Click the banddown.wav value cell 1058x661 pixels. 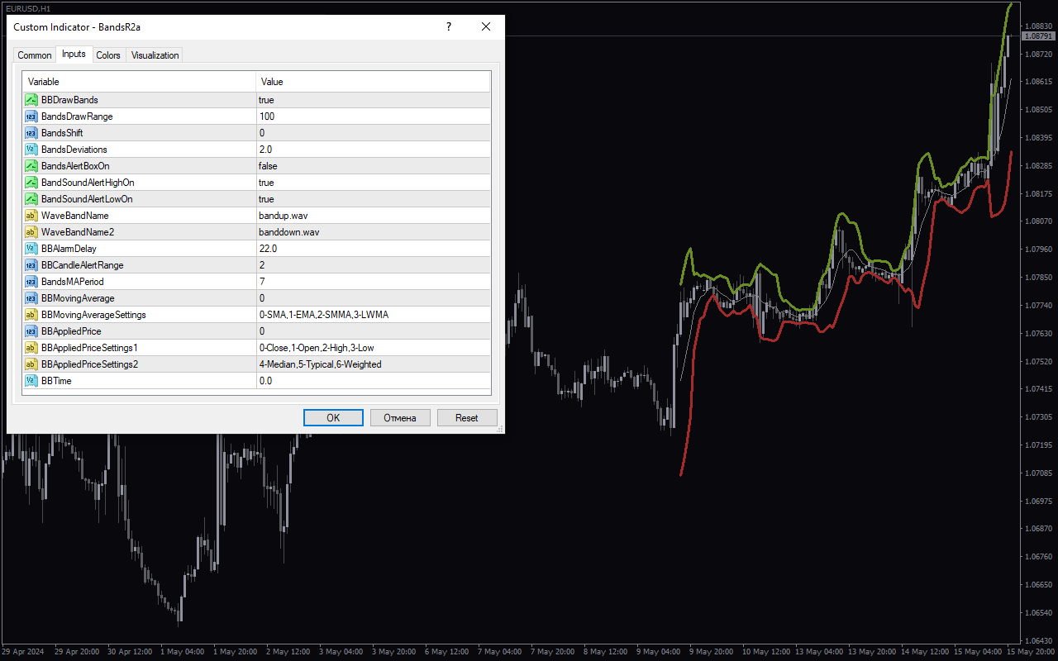373,232
